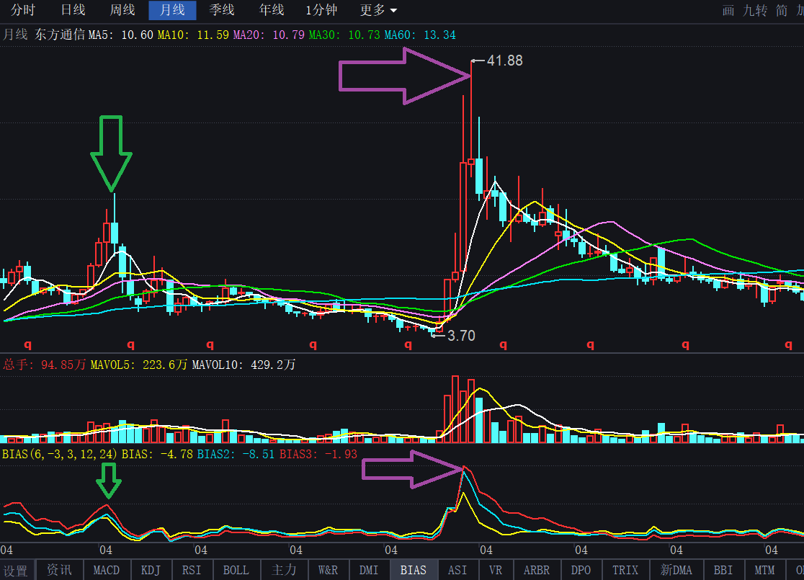Switch to the 季线 quarterly chart tab
Screen dimensions: 804x580
coord(222,10)
